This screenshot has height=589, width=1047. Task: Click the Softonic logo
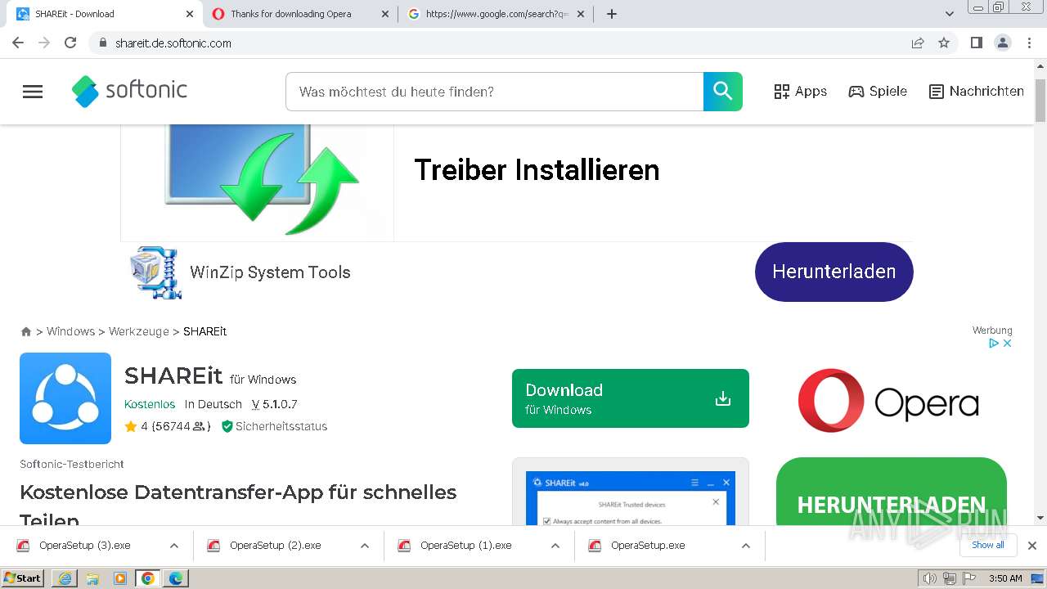pyautogui.click(x=129, y=91)
